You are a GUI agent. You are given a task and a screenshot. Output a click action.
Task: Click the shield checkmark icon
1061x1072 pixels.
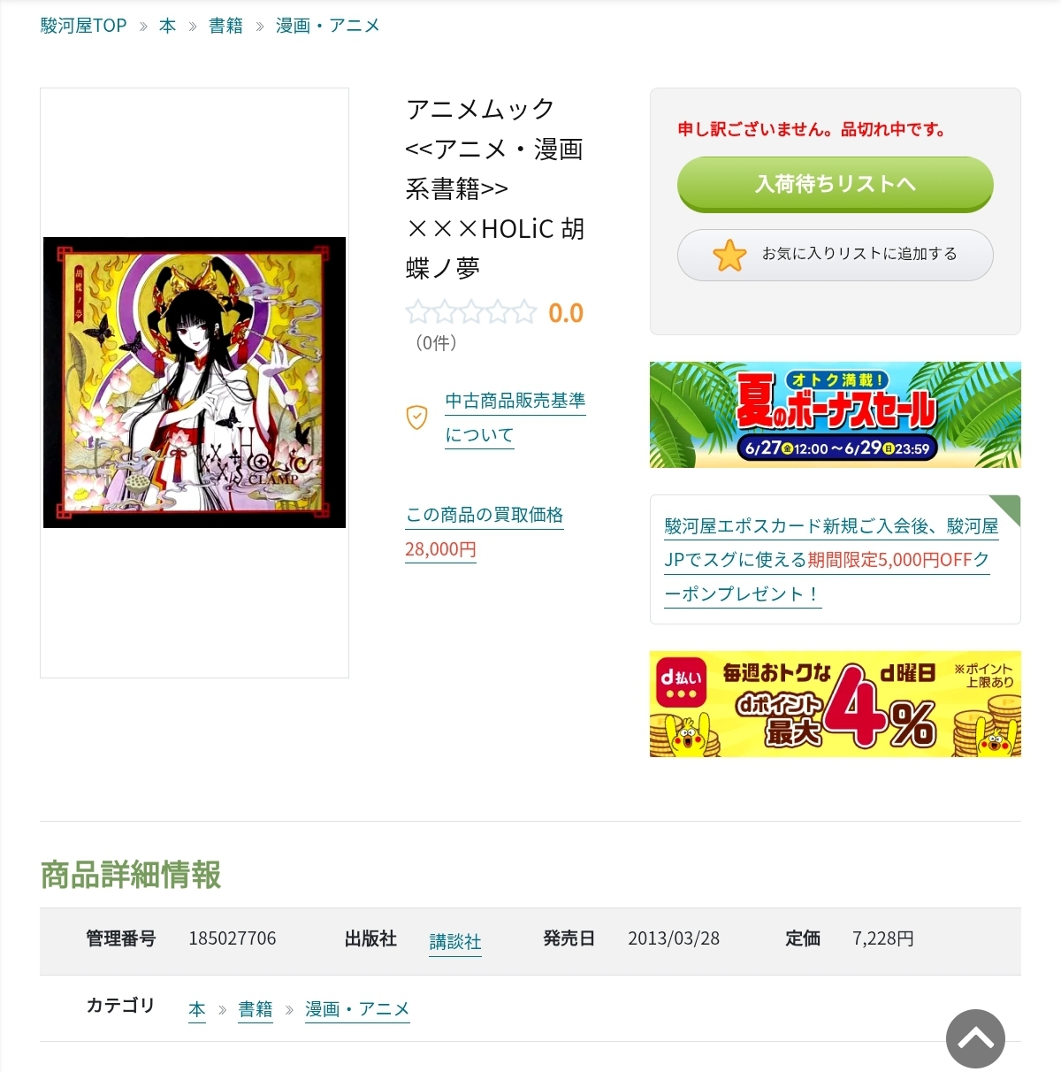[x=416, y=417]
